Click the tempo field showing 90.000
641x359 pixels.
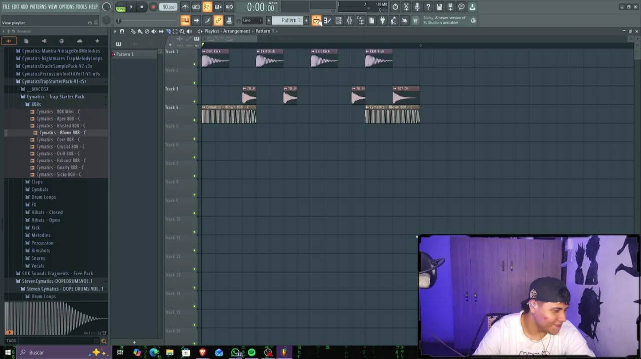click(x=168, y=7)
